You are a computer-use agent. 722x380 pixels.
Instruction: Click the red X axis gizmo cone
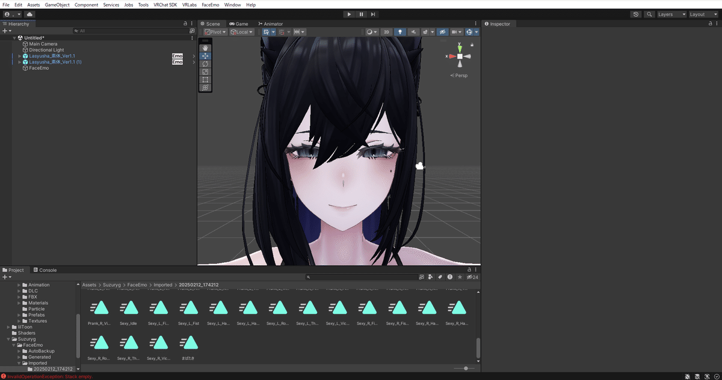point(452,57)
